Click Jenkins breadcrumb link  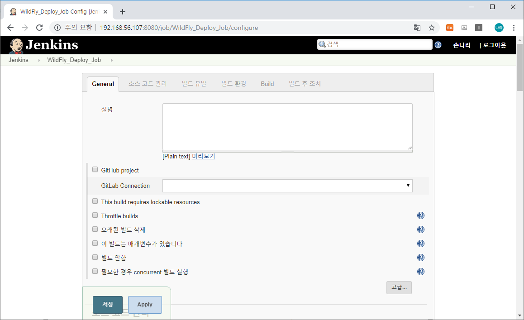[x=19, y=60]
